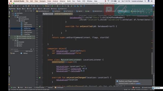Click the override gutter icon beside onCancelled
This screenshot has width=163, height=91.
40,27
